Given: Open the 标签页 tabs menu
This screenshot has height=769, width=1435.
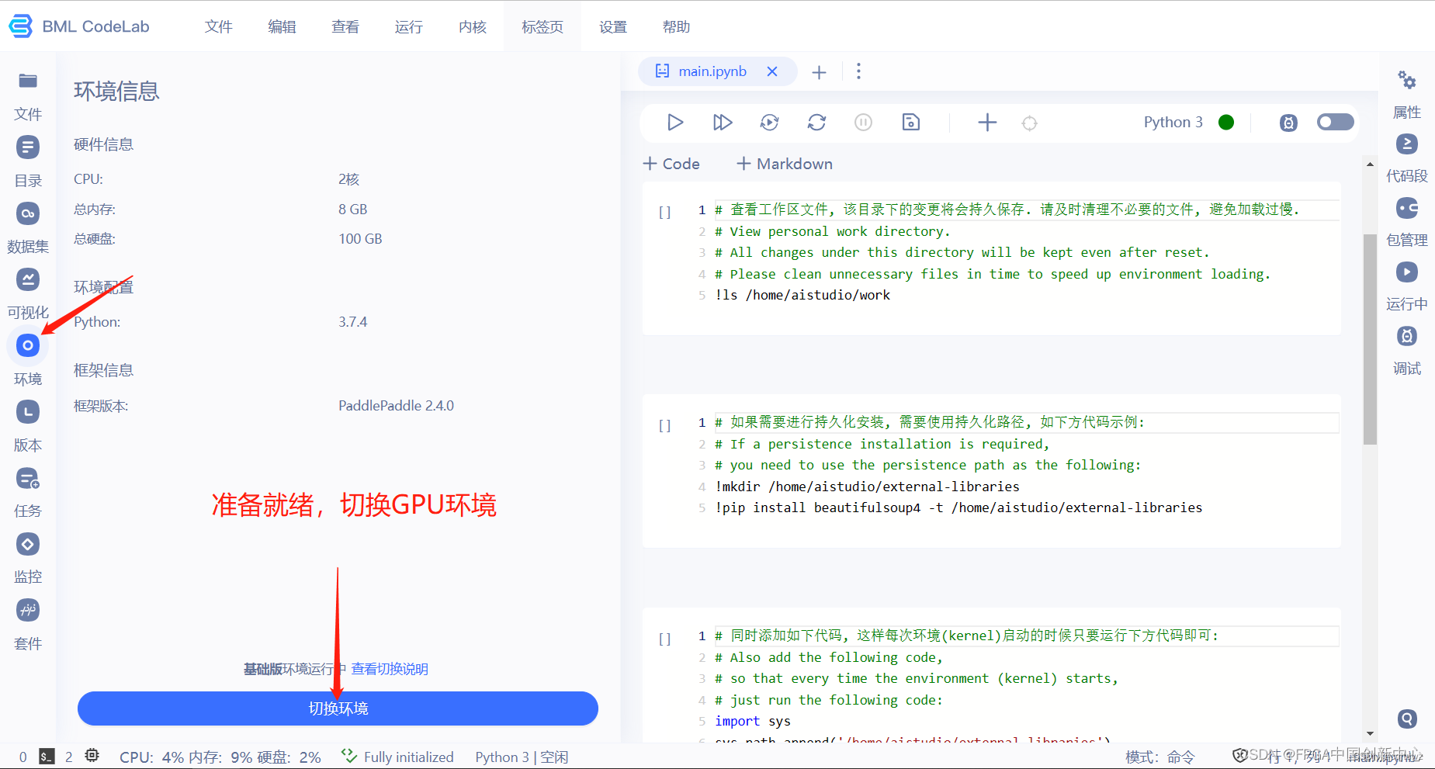Looking at the screenshot, I should (x=542, y=27).
